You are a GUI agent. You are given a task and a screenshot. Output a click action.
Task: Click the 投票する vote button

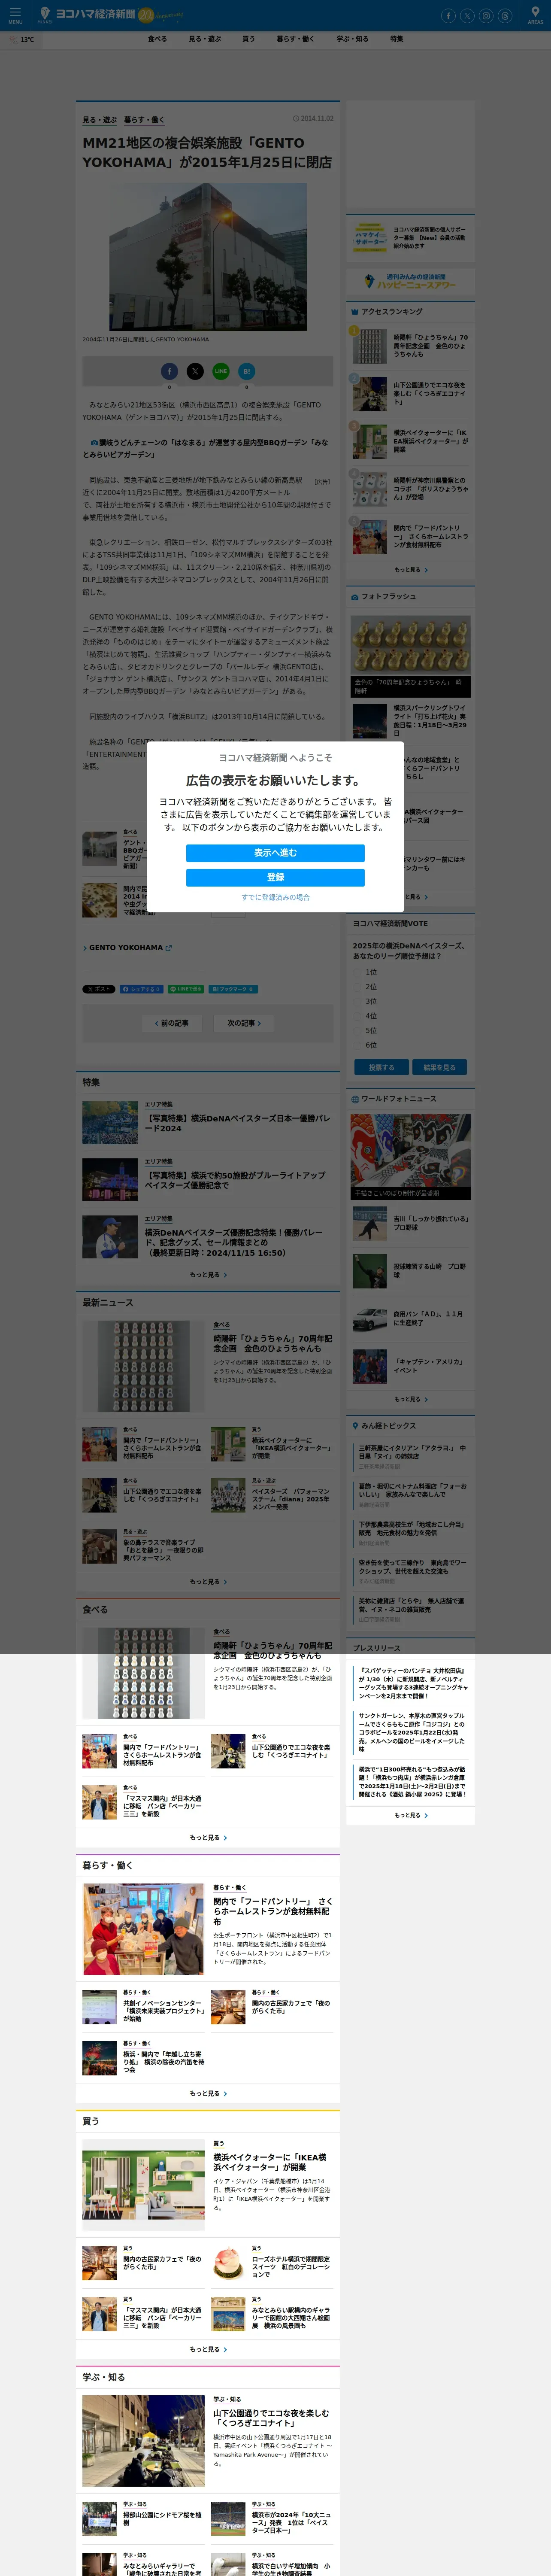point(381,1067)
